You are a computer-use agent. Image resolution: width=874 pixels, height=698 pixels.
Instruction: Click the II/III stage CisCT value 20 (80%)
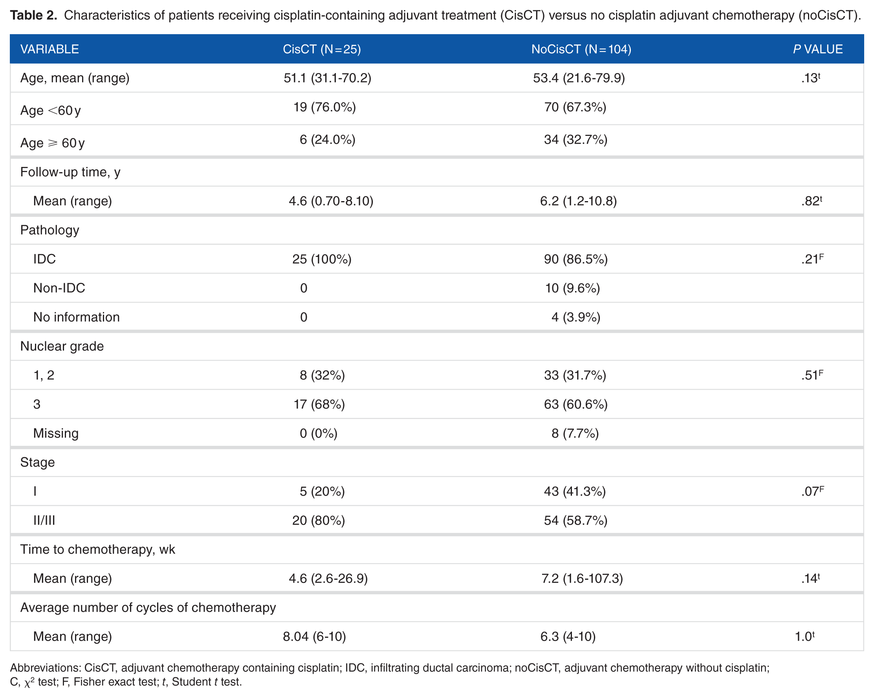click(318, 520)
